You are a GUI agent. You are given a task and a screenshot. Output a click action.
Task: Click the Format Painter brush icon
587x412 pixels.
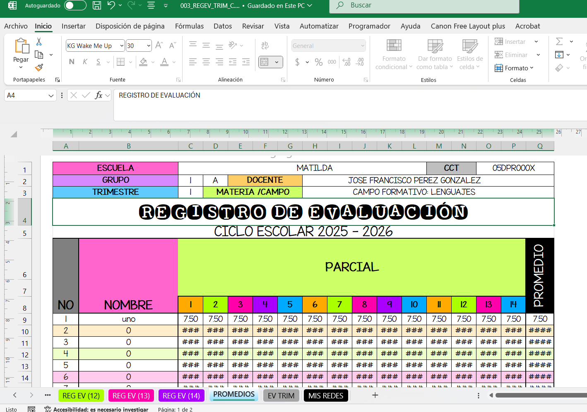point(39,67)
